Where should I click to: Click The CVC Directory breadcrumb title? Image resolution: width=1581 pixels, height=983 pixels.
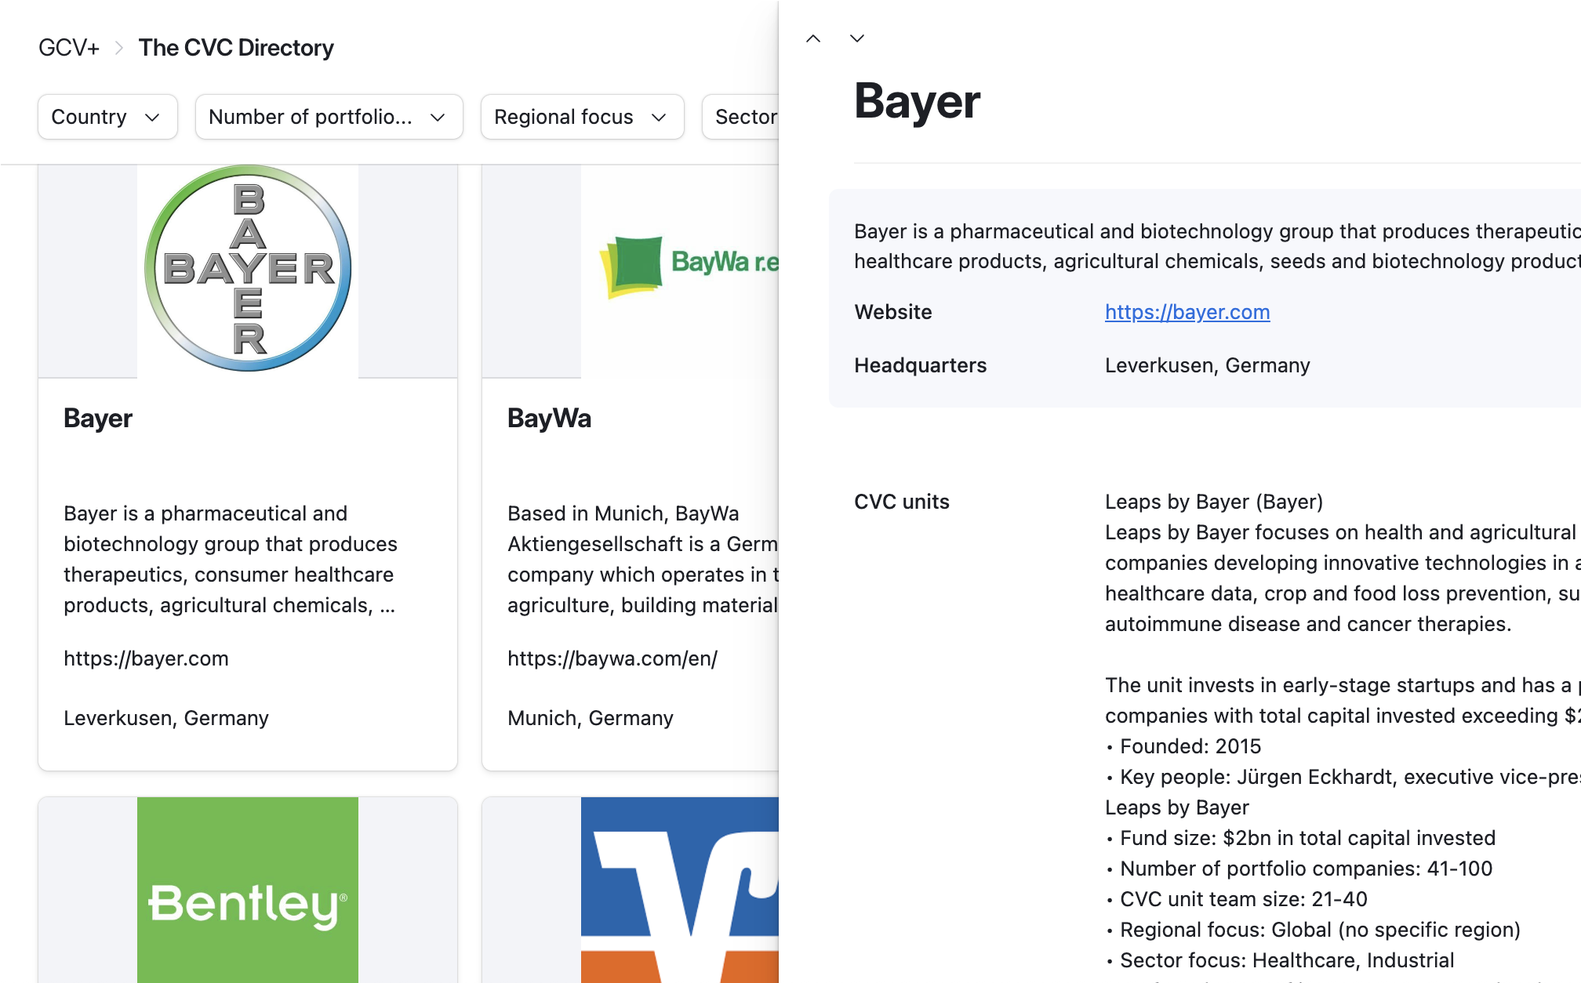click(x=236, y=48)
